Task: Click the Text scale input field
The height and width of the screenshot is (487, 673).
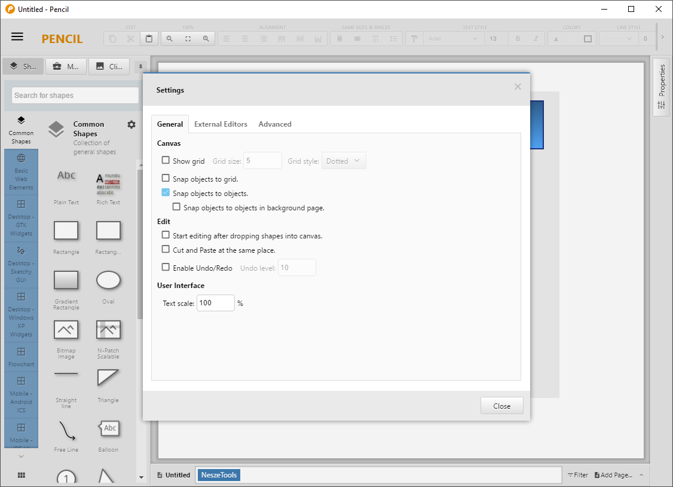Action: (x=215, y=303)
